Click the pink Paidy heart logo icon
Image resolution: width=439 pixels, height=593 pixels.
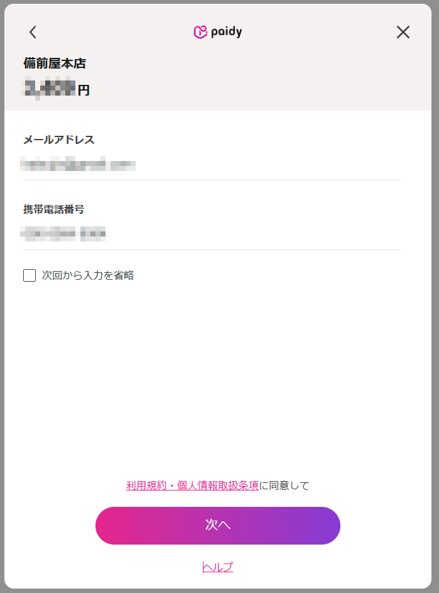click(200, 32)
